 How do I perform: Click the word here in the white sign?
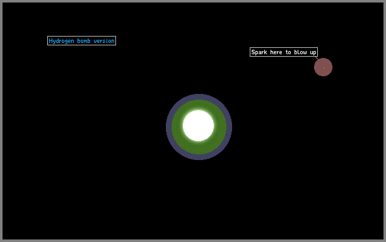click(x=276, y=52)
